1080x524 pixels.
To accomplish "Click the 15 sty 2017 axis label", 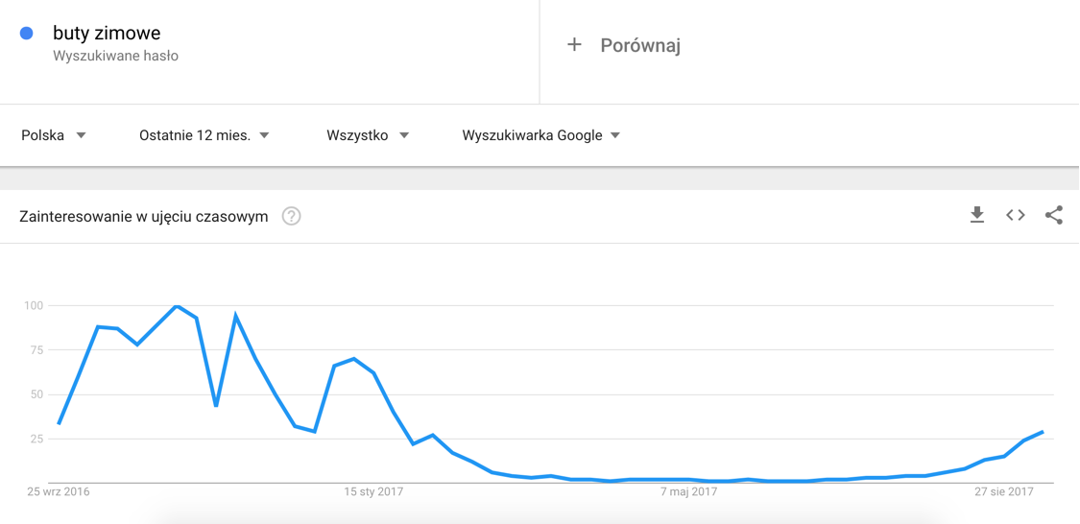I will [x=373, y=492].
